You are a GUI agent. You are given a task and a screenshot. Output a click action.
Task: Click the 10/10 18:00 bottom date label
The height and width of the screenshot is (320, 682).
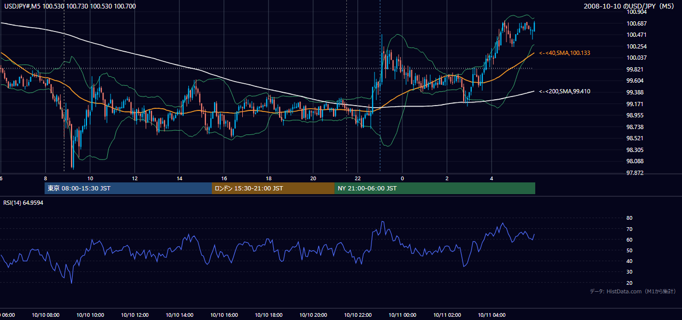268,315
